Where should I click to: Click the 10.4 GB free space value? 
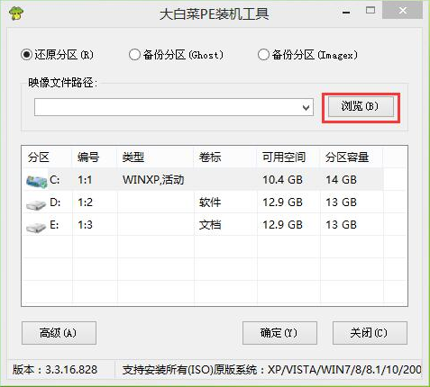pyautogui.click(x=282, y=180)
